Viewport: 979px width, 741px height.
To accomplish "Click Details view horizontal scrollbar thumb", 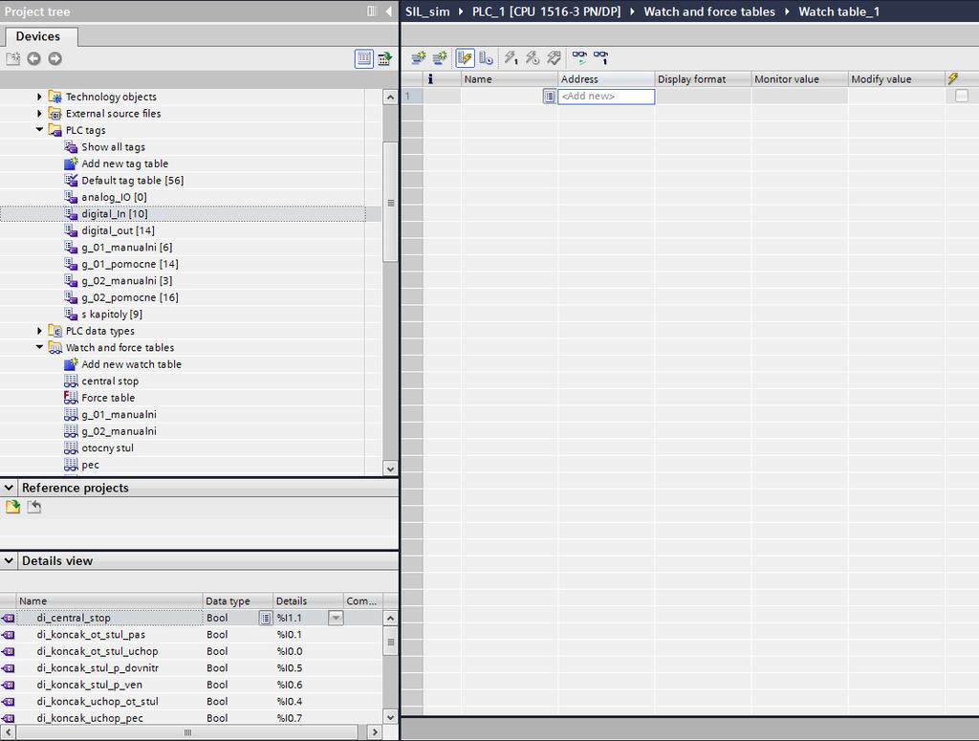I will [x=187, y=732].
